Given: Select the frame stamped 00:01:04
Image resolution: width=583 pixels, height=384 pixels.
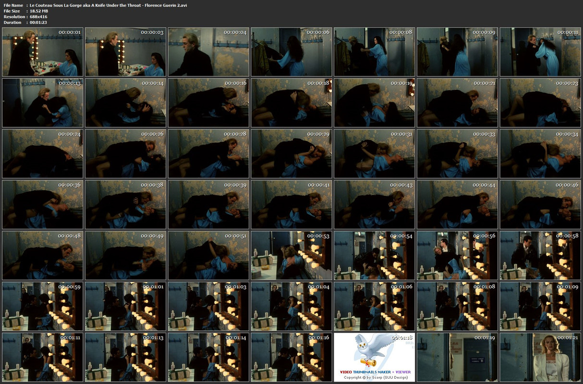Looking at the screenshot, I should 291,306.
